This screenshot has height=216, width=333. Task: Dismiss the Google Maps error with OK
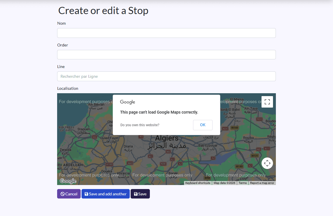point(203,125)
